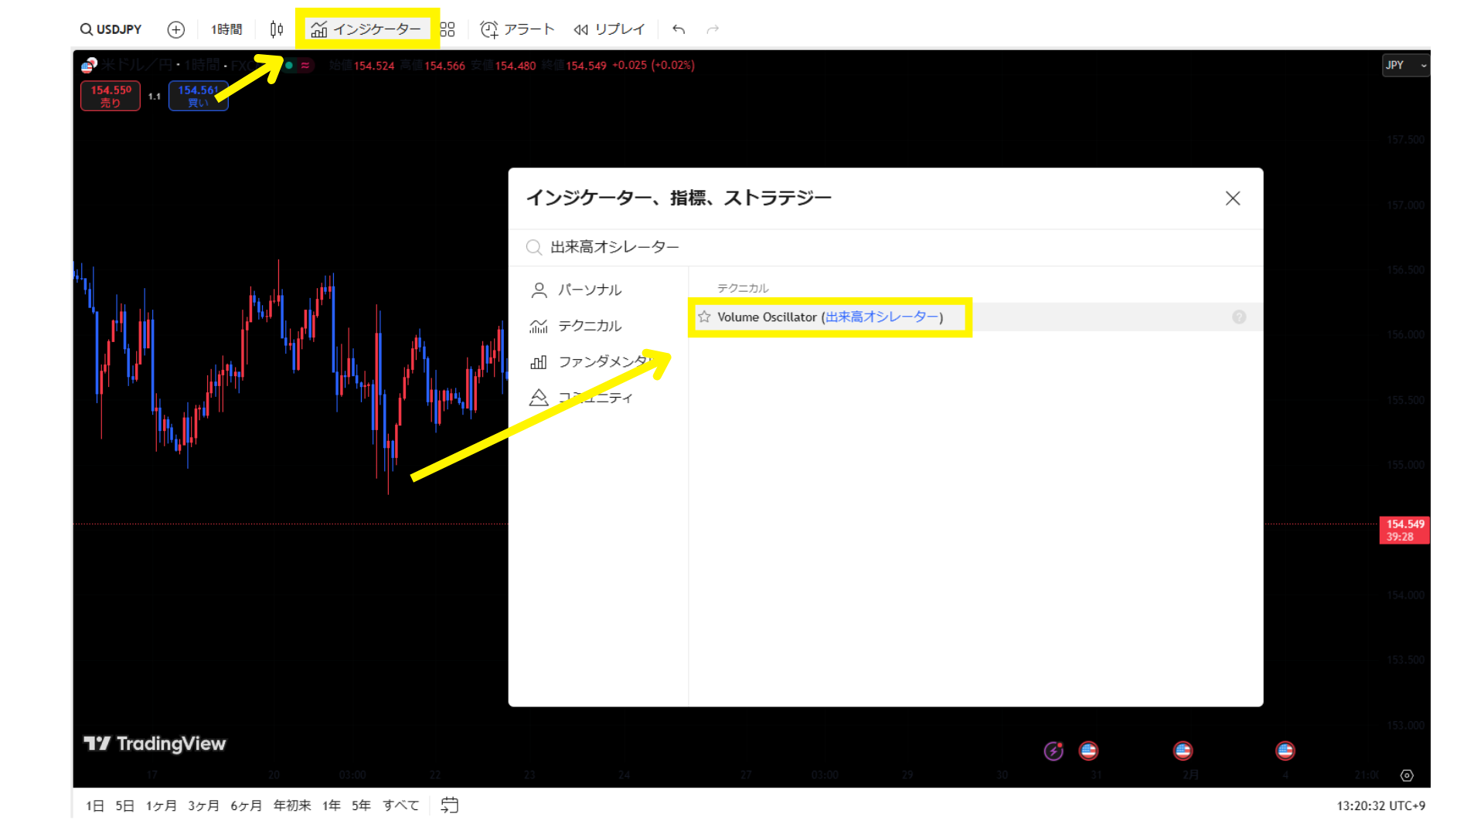This screenshot has height=834, width=1484.
Task: Open the candlestick chart type icon
Action: pos(277,29)
